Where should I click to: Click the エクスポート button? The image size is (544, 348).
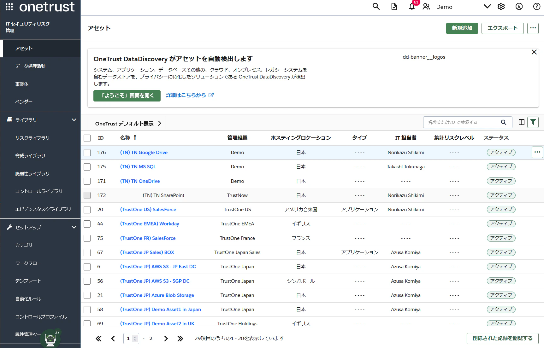point(503,28)
